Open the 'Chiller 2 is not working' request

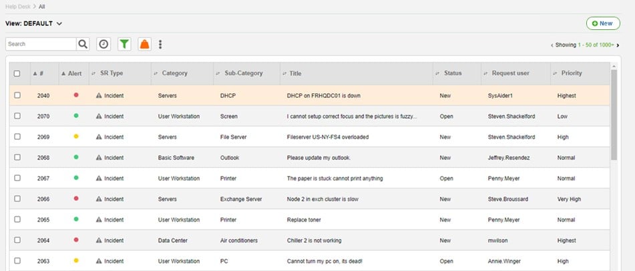click(321, 240)
